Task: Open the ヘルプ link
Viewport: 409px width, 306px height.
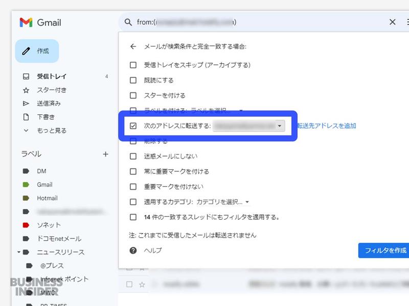Action: click(x=153, y=250)
